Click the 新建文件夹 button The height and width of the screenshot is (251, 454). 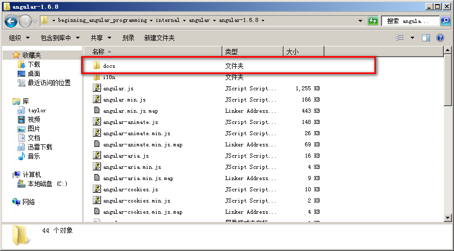(x=159, y=38)
